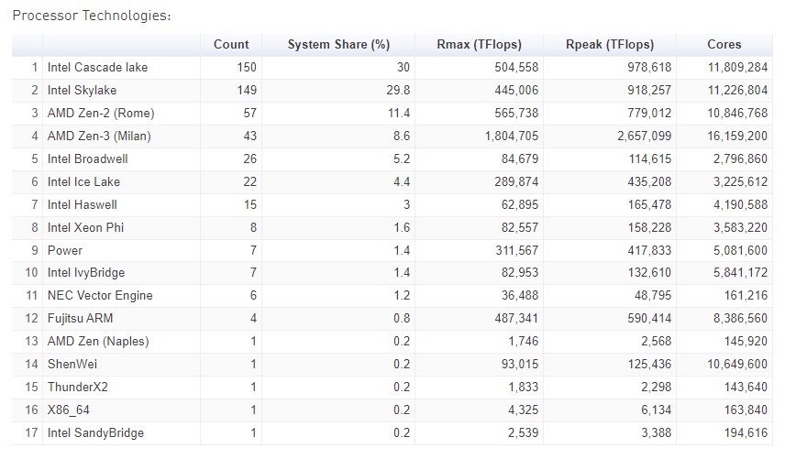Click on AMD Zen-3 (Milan) row label
The width and height of the screenshot is (785, 459).
[99, 137]
